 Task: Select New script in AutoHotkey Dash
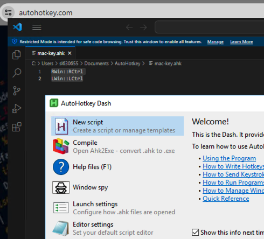pyautogui.click(x=117, y=126)
